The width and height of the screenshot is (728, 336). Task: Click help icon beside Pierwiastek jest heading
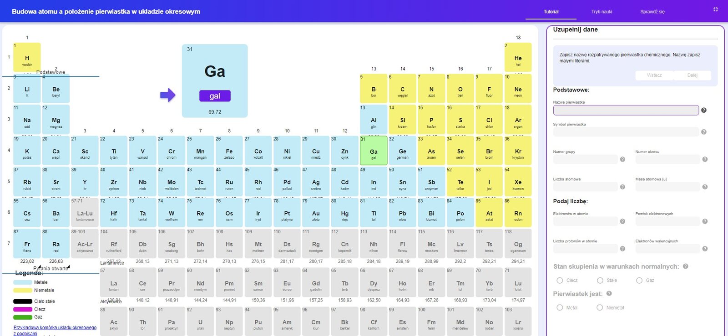pyautogui.click(x=609, y=294)
